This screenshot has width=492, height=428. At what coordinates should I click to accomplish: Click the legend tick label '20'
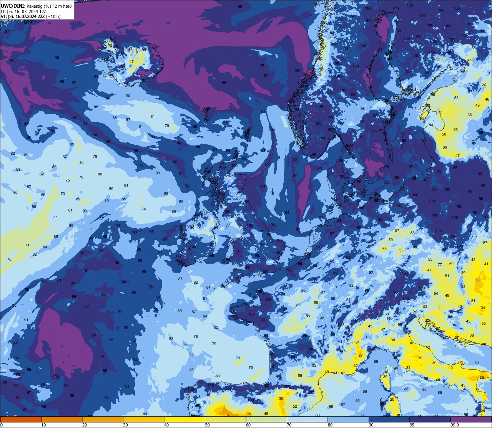[x=84, y=425]
